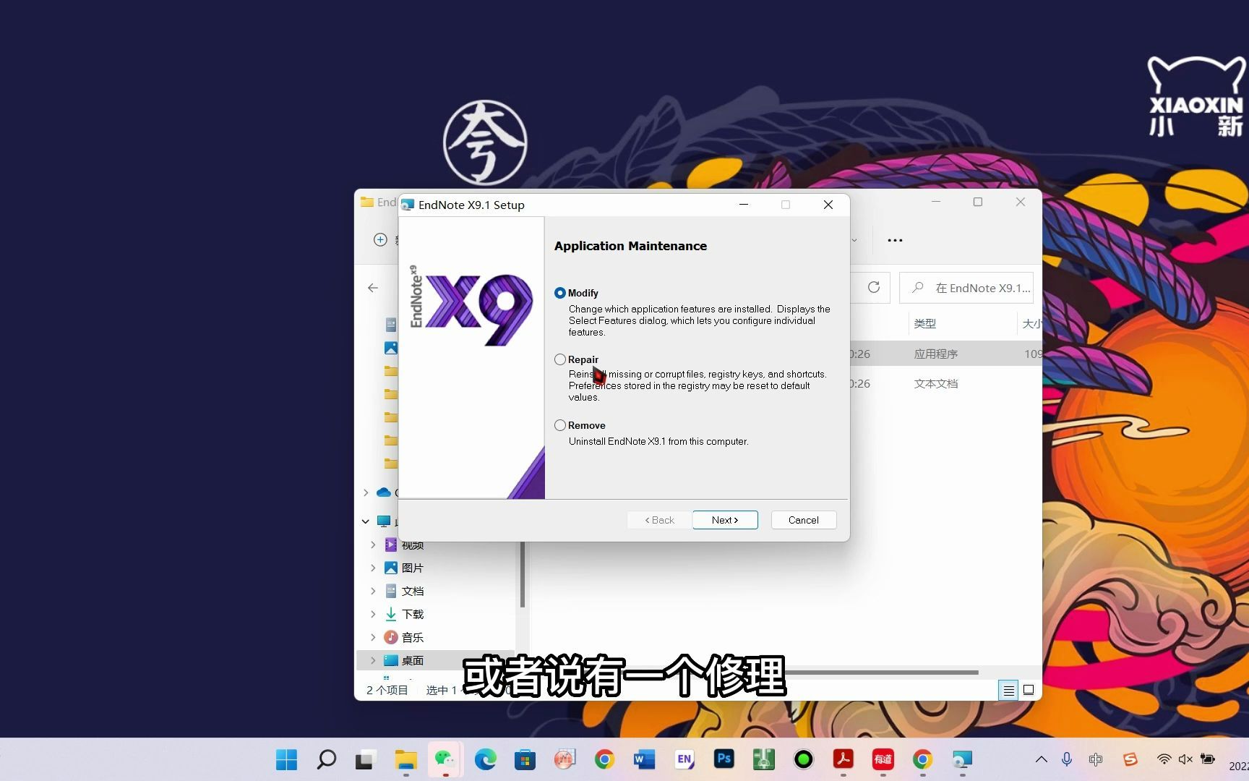Select the Remove radio option
Screen dimensions: 1249x781
pos(560,425)
